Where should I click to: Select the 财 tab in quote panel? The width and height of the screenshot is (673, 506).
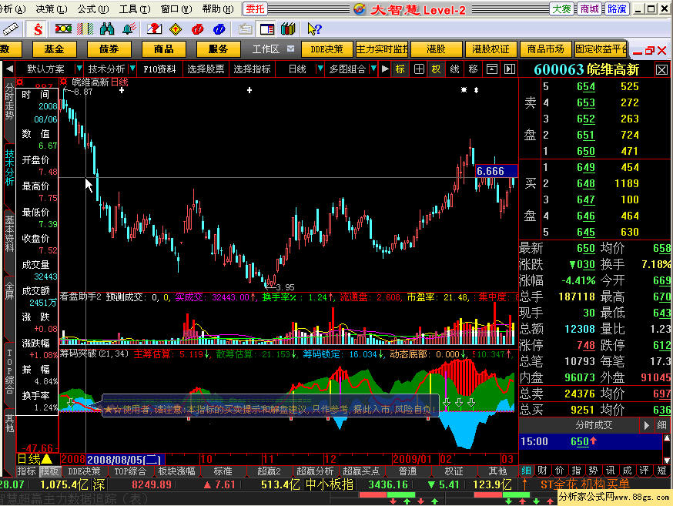543,471
